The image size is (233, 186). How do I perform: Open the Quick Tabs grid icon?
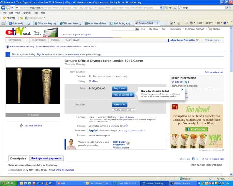point(3,23)
